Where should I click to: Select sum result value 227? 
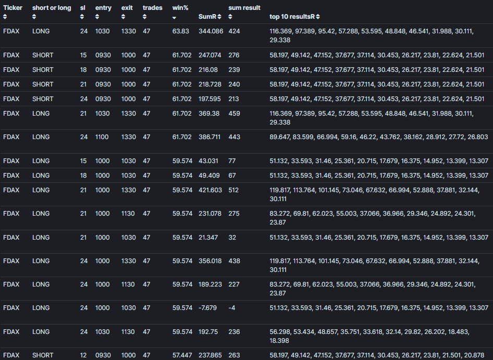coord(234,284)
